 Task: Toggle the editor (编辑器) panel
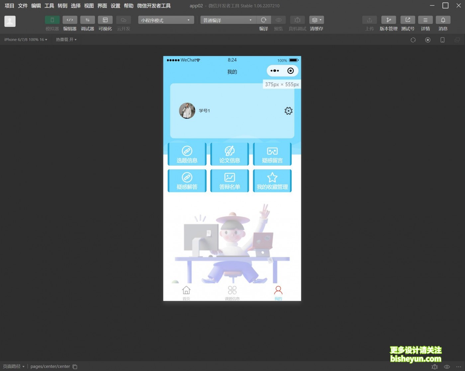(x=70, y=20)
